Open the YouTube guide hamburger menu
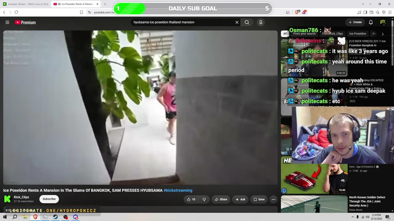The width and height of the screenshot is (394, 221). [x=7, y=22]
